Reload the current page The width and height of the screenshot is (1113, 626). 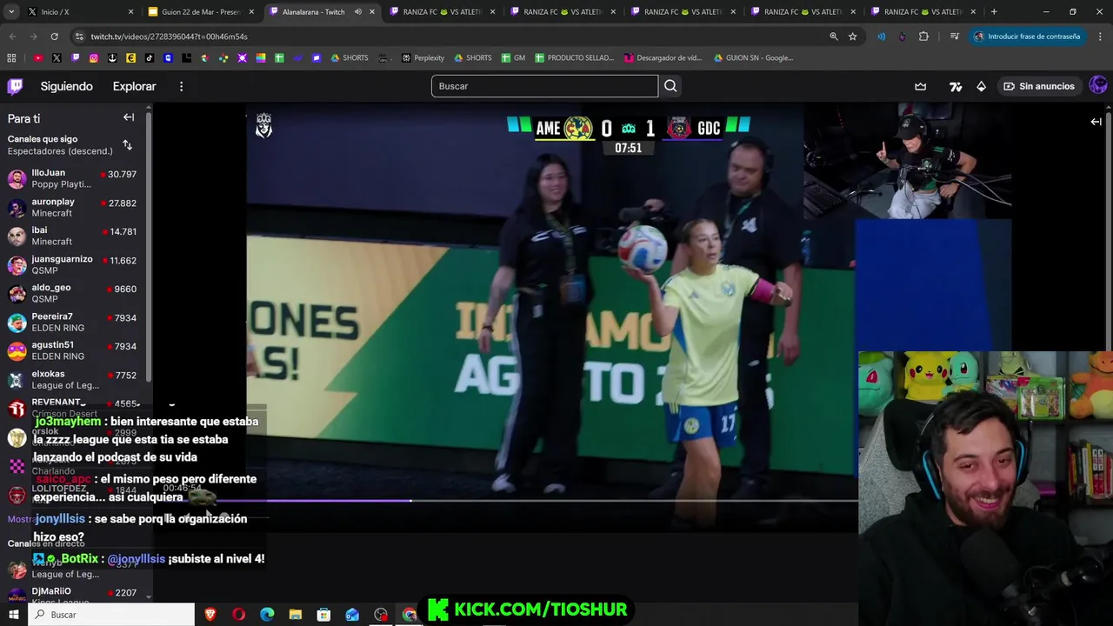[x=54, y=37]
